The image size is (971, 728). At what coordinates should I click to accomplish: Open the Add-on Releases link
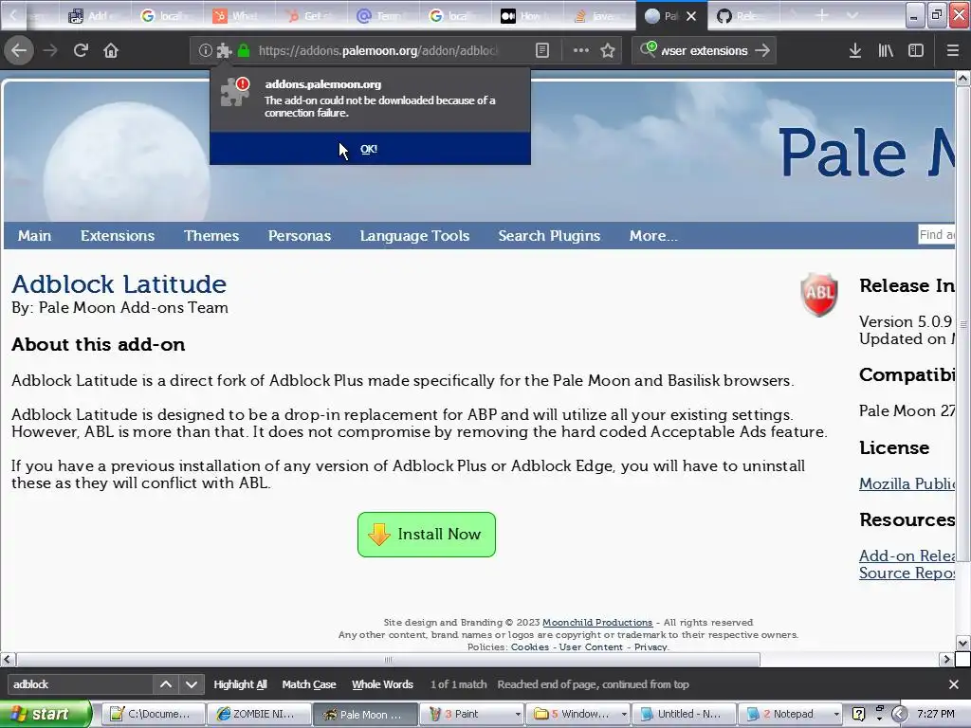click(907, 555)
